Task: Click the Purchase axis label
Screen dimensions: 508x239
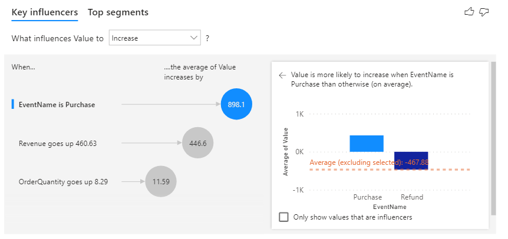Action: click(367, 197)
